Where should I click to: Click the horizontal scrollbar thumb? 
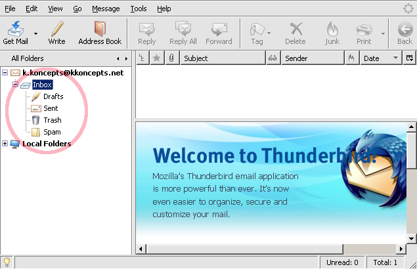tap(245, 249)
